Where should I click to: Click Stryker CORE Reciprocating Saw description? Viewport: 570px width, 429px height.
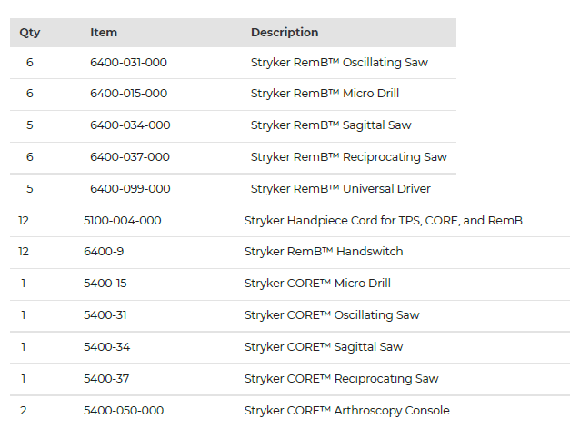click(x=341, y=379)
